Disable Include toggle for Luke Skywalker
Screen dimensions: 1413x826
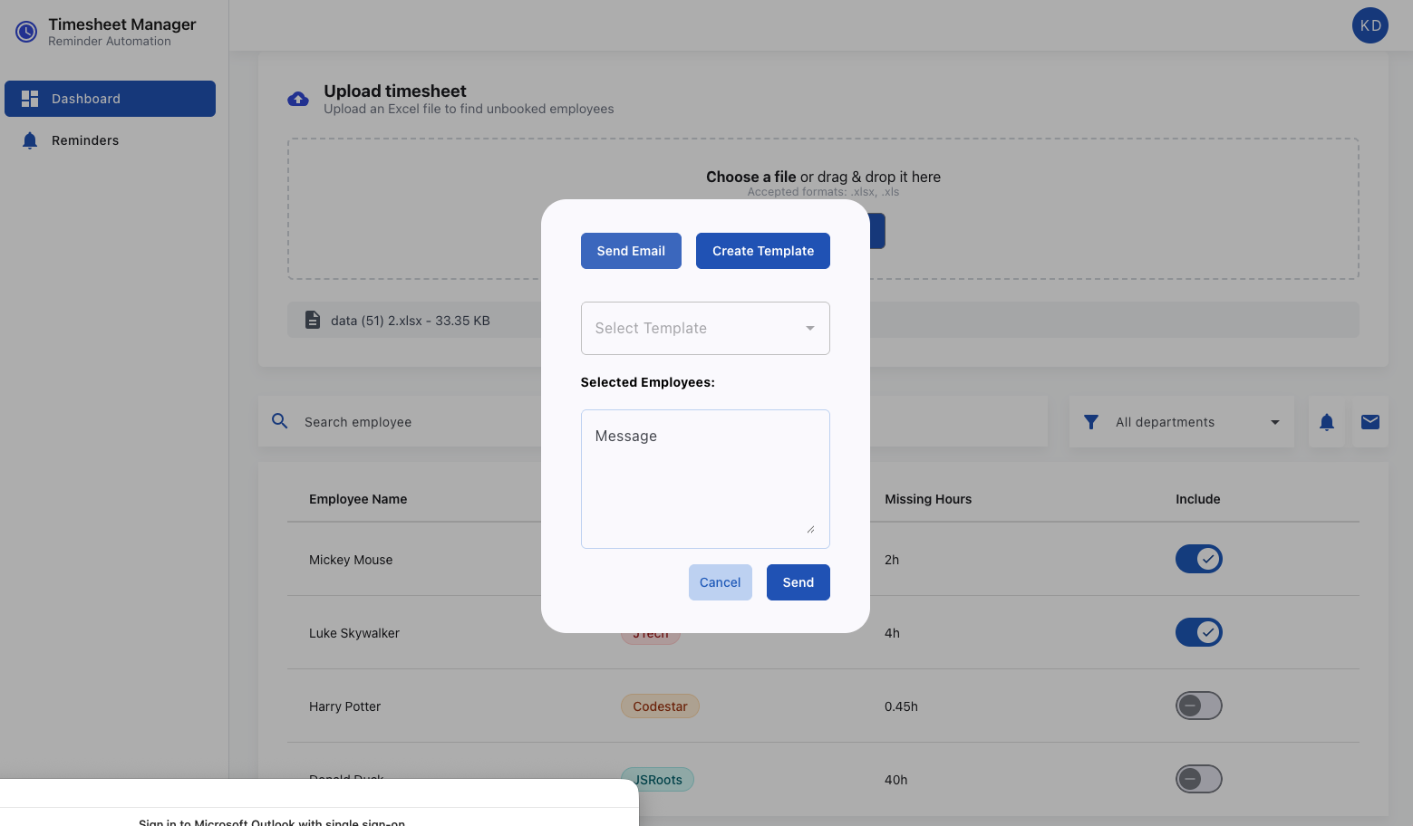pyautogui.click(x=1198, y=632)
